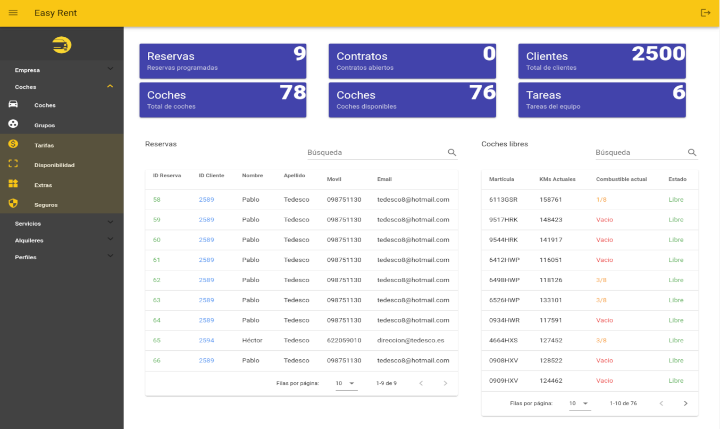This screenshot has width=720, height=429.
Task: Sort by Apellido column header
Action: pyautogui.click(x=294, y=176)
